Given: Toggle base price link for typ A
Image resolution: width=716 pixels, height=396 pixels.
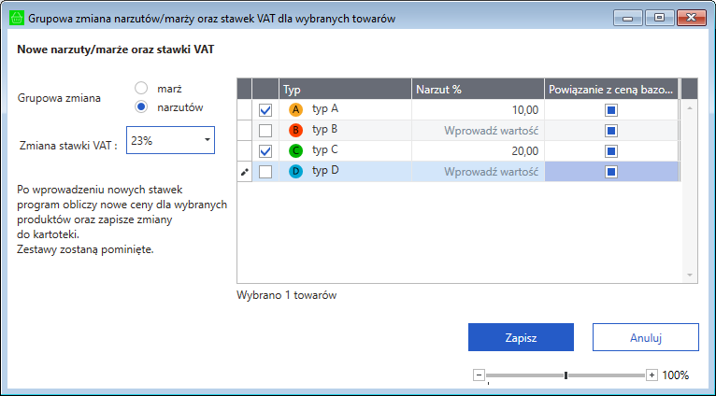Looking at the screenshot, I should coord(611,110).
